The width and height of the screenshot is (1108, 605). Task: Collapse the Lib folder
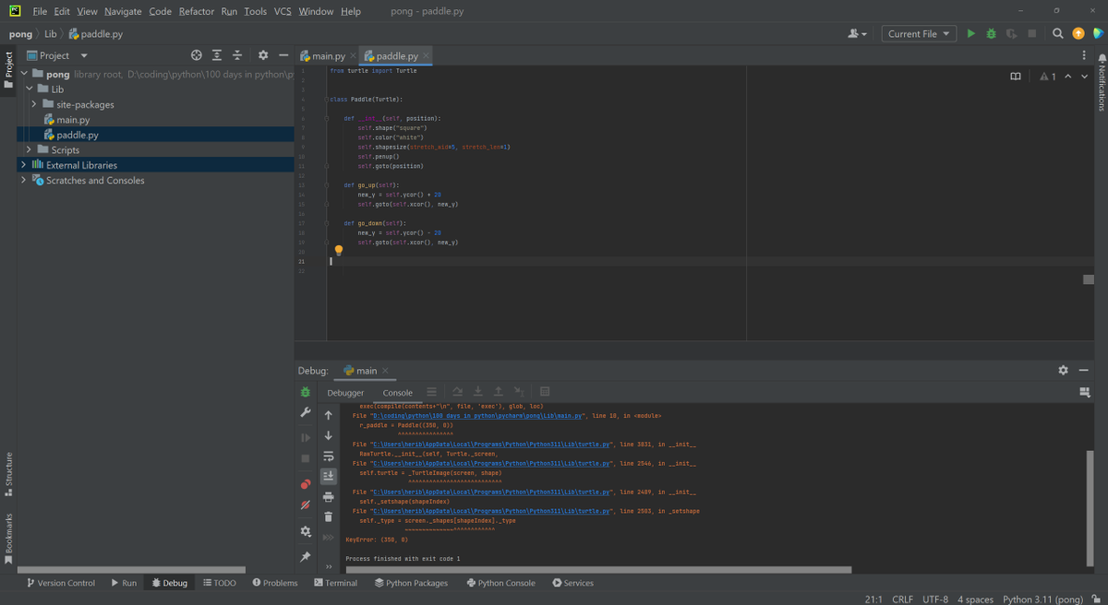click(x=30, y=89)
